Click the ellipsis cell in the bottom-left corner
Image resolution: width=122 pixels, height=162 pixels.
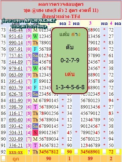point(3,159)
